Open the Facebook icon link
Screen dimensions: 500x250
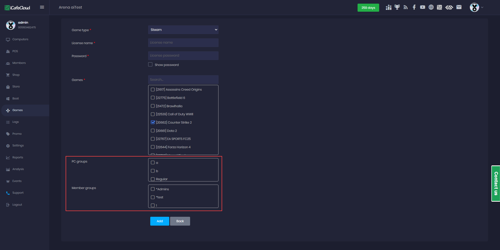[414, 7]
